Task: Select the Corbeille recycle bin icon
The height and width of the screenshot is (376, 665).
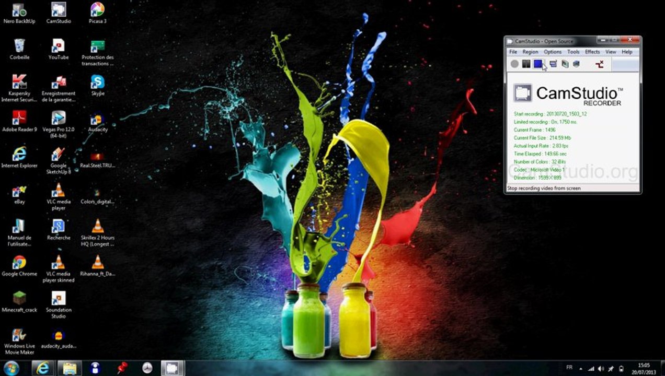Action: coord(19,49)
